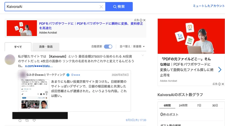Clear the KaivoraAi search text
Viewport: 225px width, 126px height.
pos(101,7)
